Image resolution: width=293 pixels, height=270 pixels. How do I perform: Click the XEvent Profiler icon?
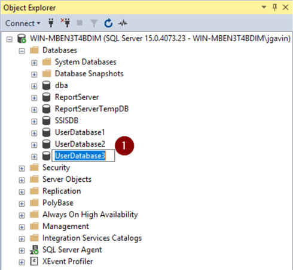click(x=34, y=262)
